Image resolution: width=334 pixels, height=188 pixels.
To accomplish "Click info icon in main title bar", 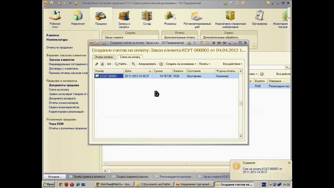I will coord(268,3).
